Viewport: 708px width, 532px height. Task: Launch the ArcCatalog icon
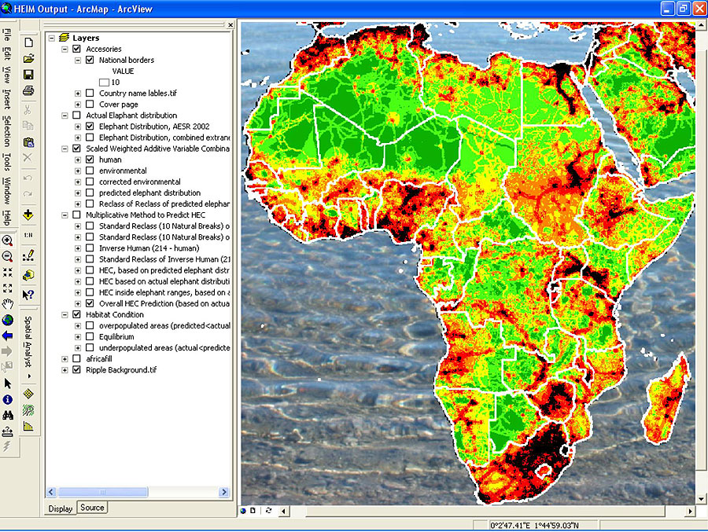28,275
